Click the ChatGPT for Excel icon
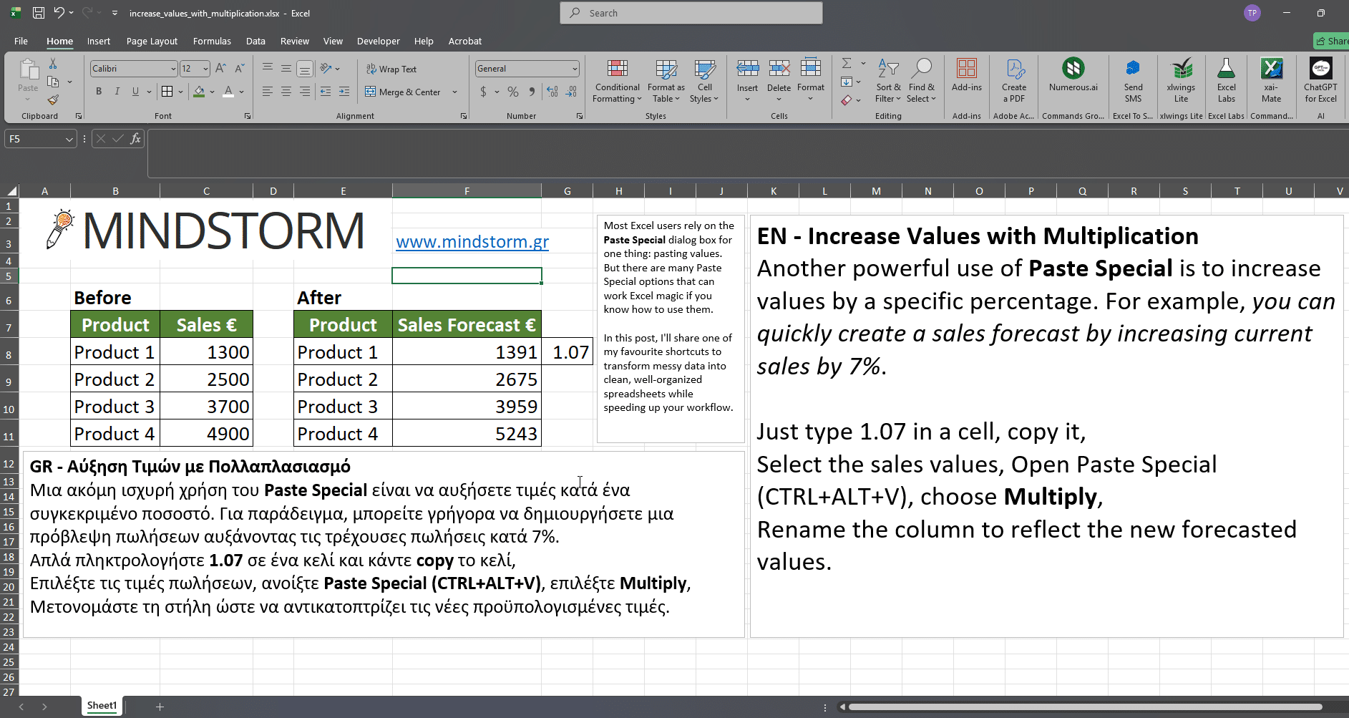Viewport: 1349px width, 718px height. coord(1320,82)
